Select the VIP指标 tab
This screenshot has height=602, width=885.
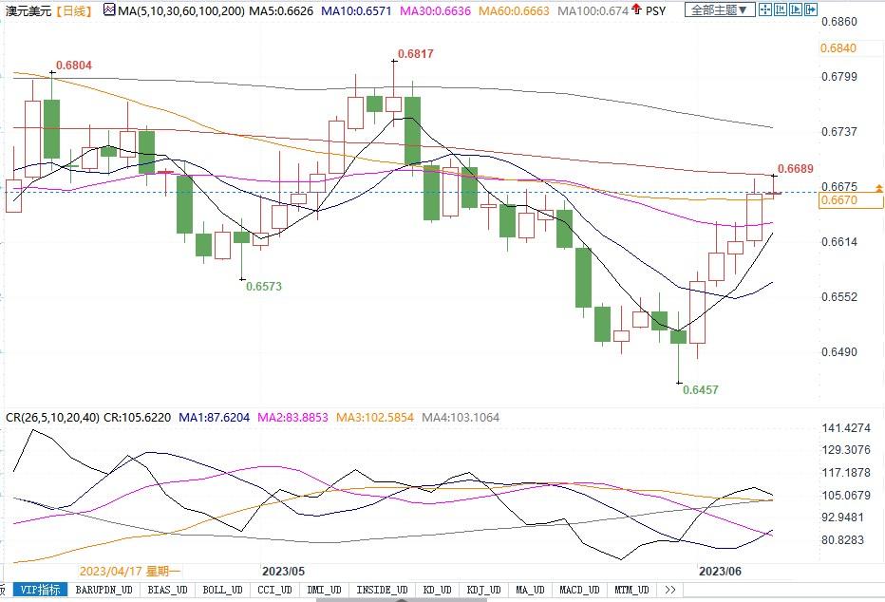(x=42, y=590)
